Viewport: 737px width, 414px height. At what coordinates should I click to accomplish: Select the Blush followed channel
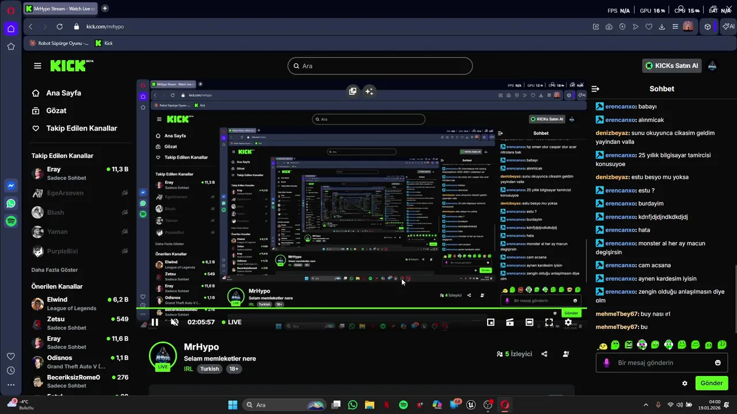point(80,212)
